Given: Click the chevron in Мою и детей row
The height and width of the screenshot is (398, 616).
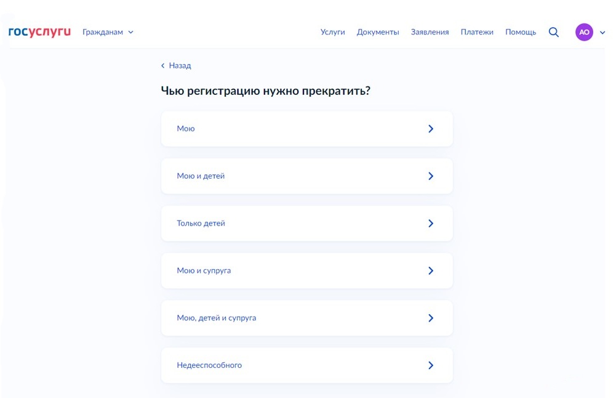Looking at the screenshot, I should tap(431, 176).
